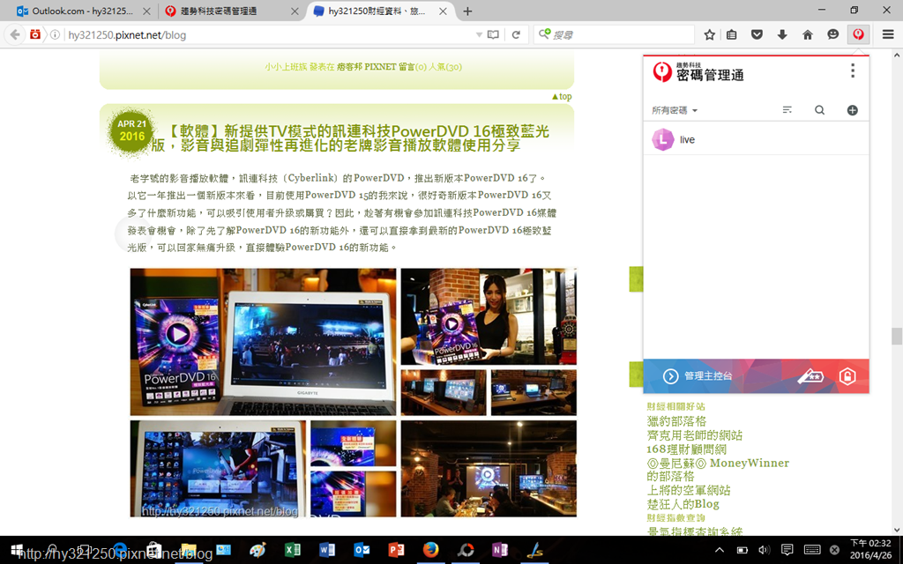903x564 pixels.
Task: Go back to the previous page
Action: [14, 34]
